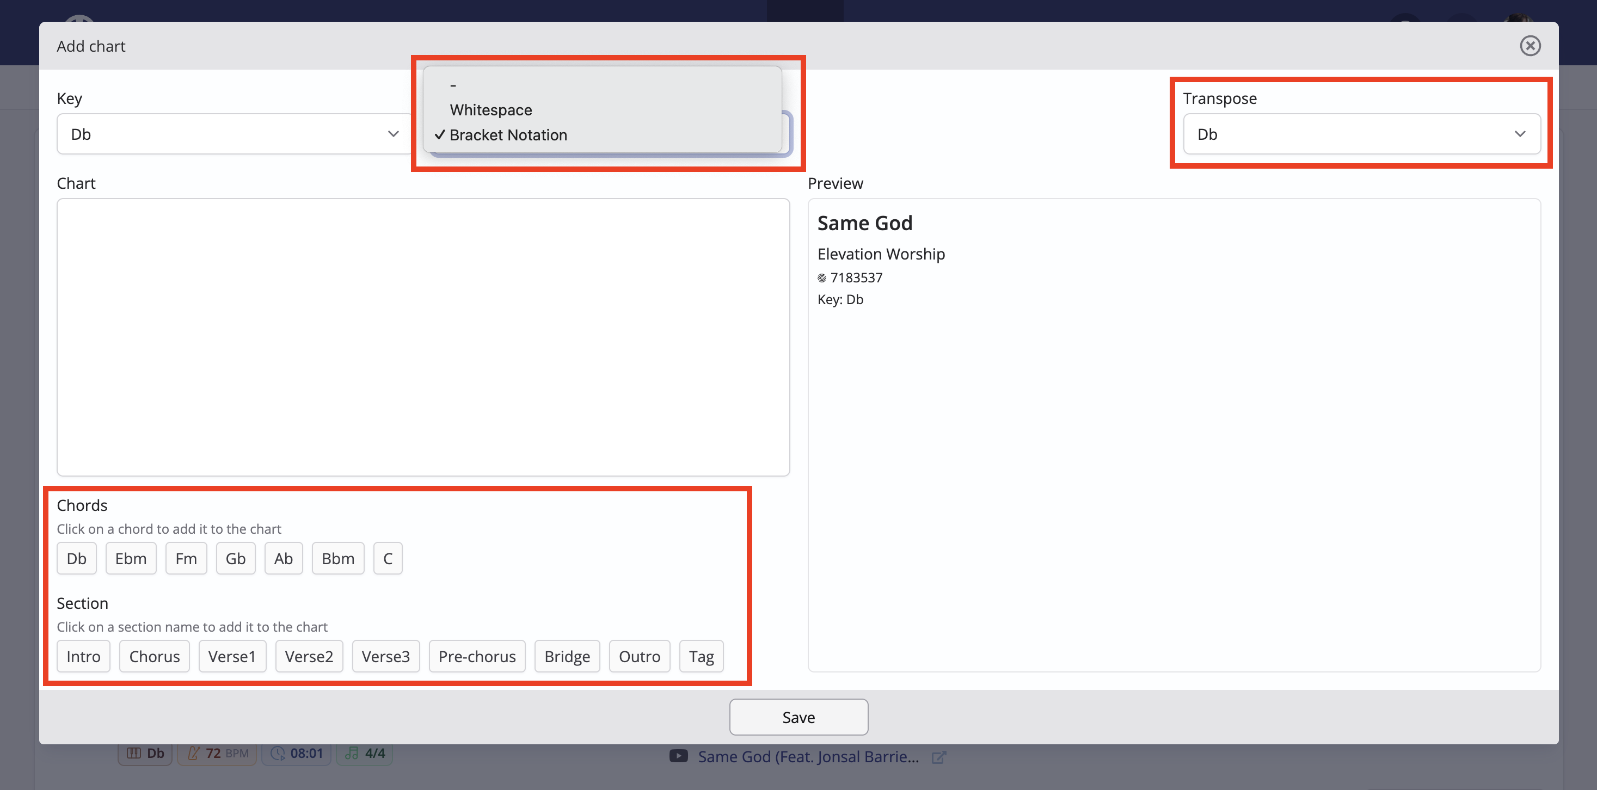Click inside the Chart text area
This screenshot has height=790, width=1597.
(423, 337)
